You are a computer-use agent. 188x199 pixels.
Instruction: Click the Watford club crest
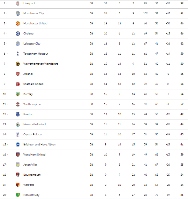(18, 185)
